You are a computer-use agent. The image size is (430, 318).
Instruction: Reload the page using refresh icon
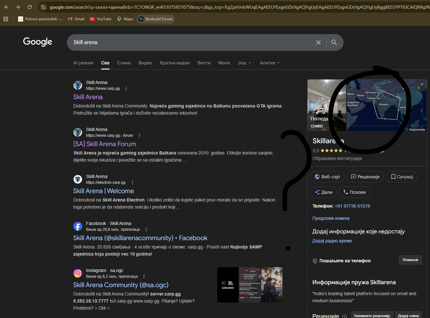click(x=30, y=7)
